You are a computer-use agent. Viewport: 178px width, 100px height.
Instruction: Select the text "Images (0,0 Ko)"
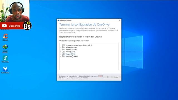(70, 52)
